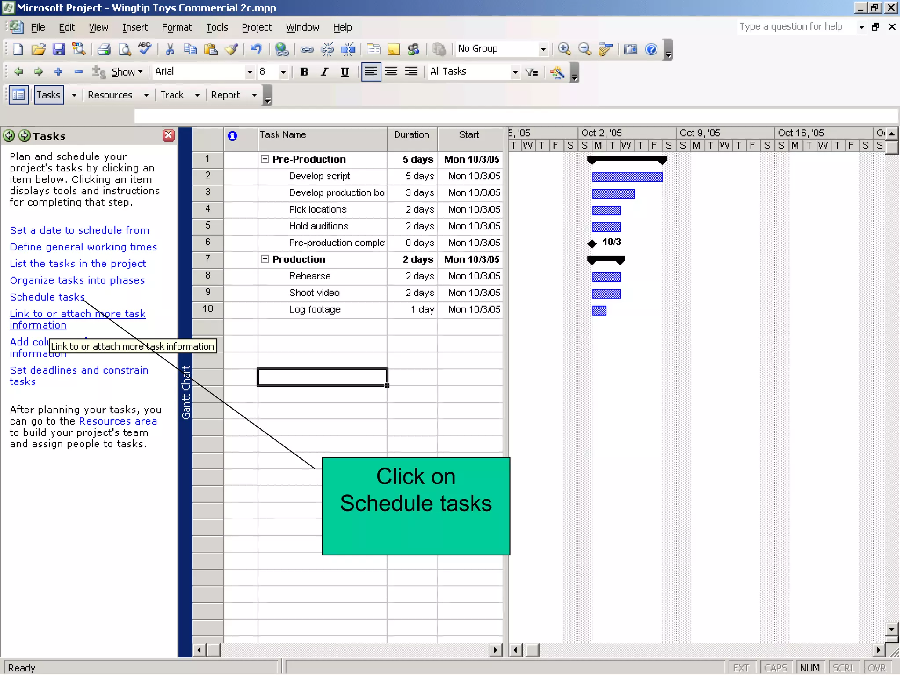Click the Go To Selected Task icon

tap(605, 49)
